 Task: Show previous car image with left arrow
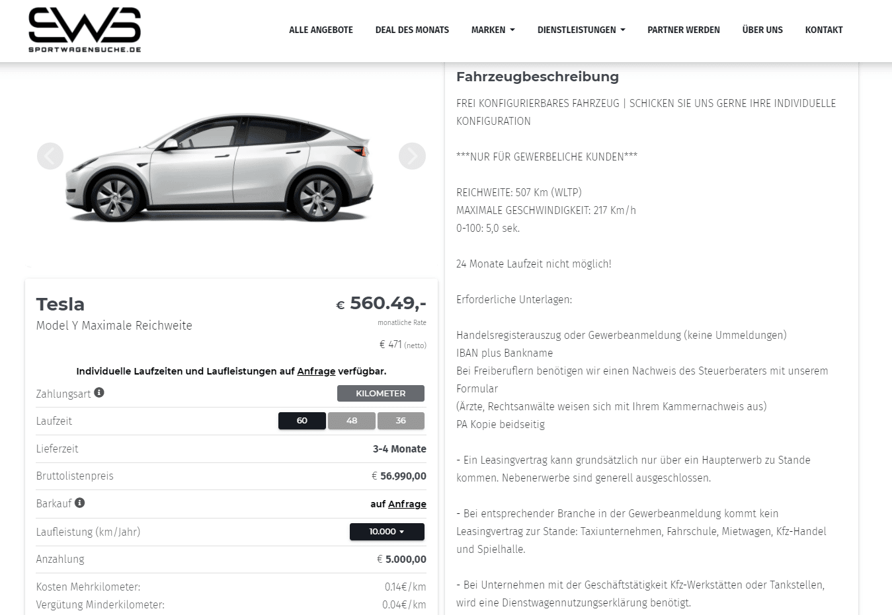[x=50, y=156]
